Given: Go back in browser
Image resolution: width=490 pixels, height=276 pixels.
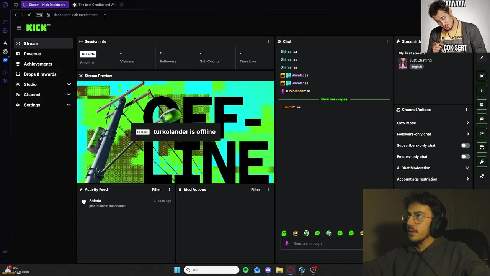Looking at the screenshot, I should tap(15, 15).
